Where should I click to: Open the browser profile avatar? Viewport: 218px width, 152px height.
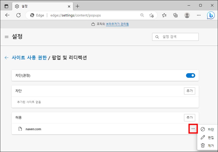[x=187, y=15]
